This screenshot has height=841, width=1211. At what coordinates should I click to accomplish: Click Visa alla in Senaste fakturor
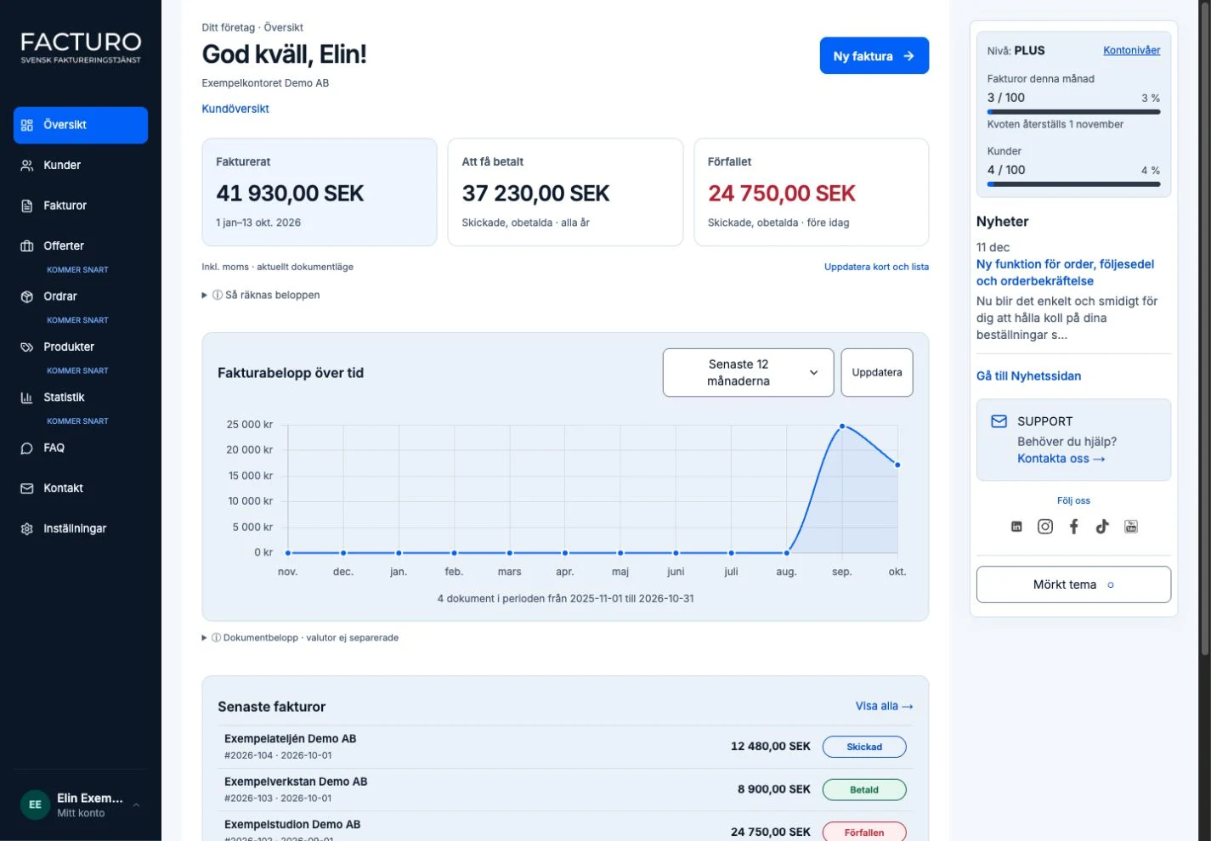(885, 706)
